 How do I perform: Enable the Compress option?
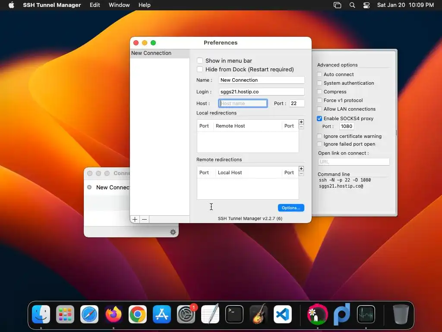(x=319, y=92)
